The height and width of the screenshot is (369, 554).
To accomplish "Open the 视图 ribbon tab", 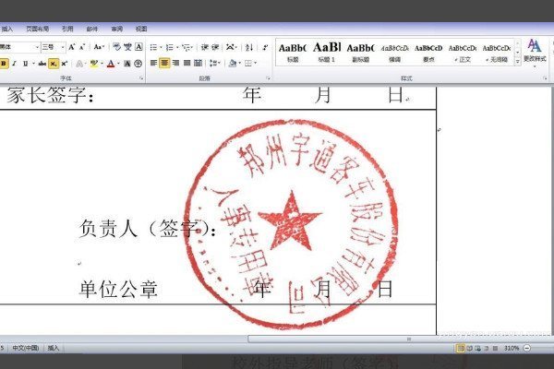I will tap(141, 29).
